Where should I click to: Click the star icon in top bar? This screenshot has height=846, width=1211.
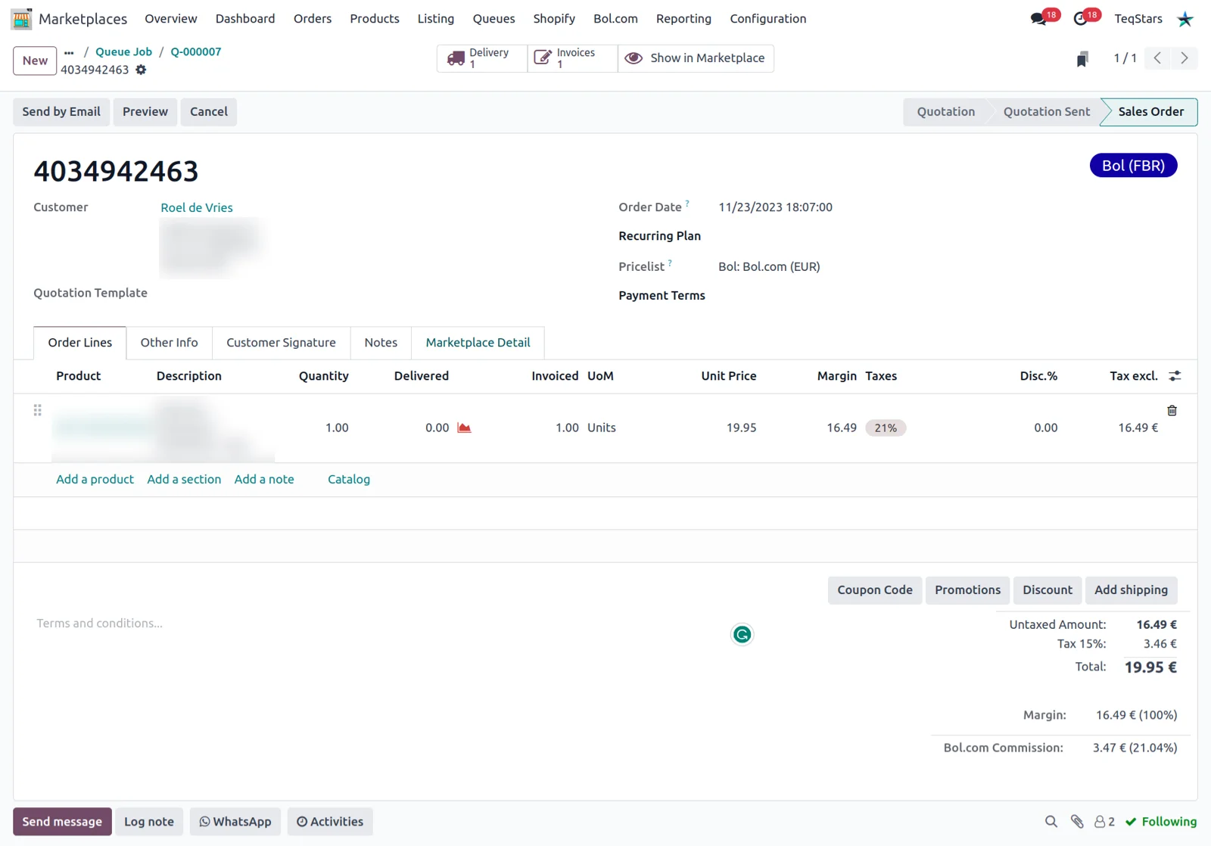(x=1185, y=19)
